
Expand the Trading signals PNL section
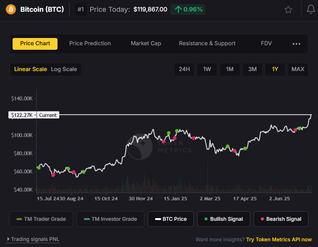pyautogui.click(x=33, y=239)
